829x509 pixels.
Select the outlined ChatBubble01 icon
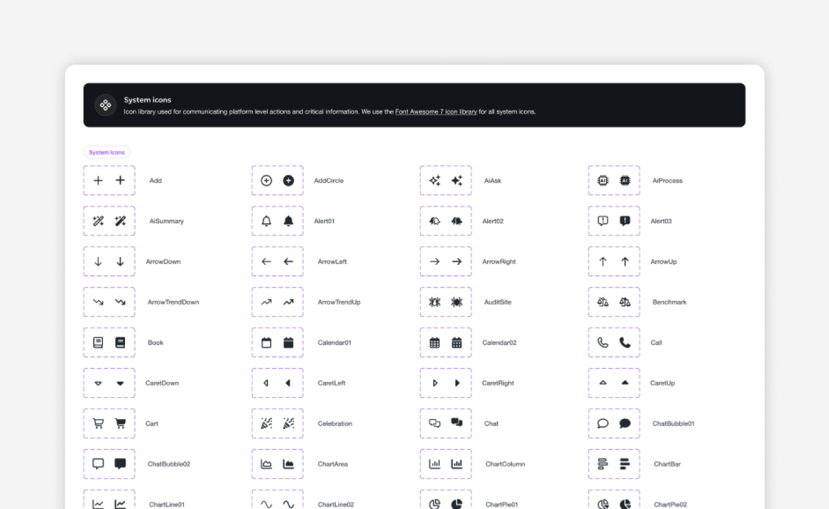pos(603,424)
